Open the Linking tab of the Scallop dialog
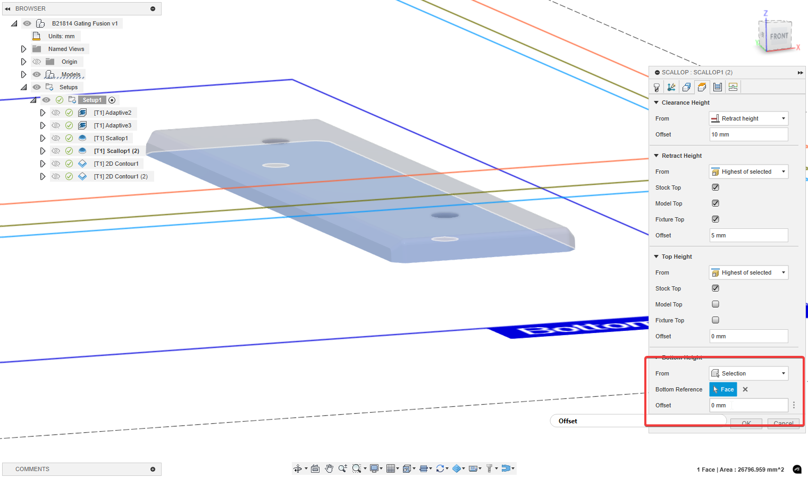This screenshot has width=808, height=478. pos(733,87)
